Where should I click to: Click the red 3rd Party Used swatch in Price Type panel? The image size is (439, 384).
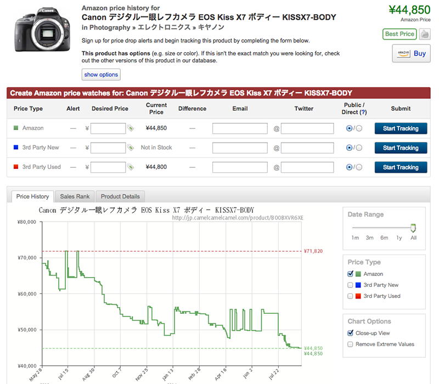358,296
